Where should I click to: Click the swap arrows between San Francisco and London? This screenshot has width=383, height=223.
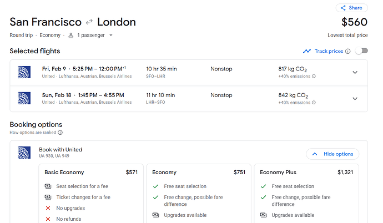[89, 22]
